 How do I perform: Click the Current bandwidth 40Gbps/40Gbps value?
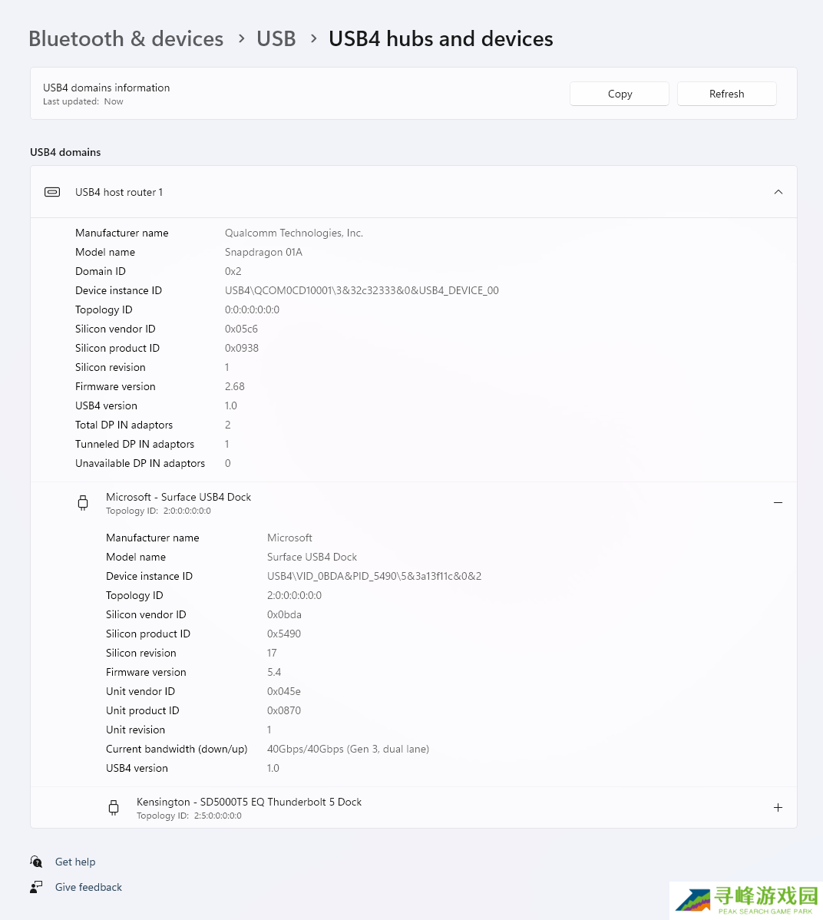click(x=348, y=749)
